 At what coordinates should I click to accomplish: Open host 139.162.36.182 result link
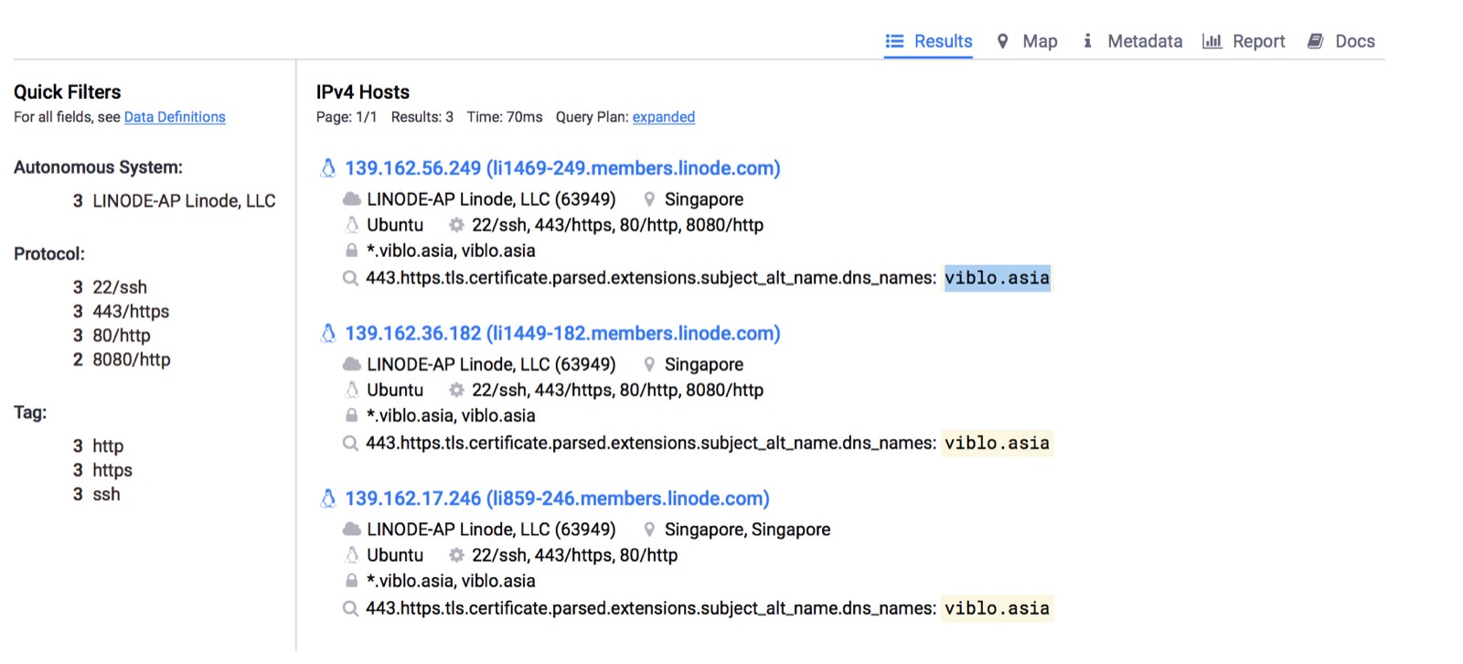tap(562, 334)
